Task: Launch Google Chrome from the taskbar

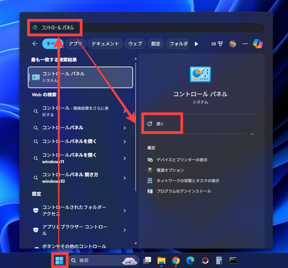Action: (176, 260)
